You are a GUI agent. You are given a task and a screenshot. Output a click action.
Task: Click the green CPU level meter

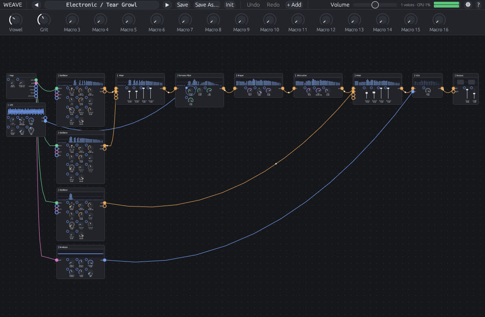pyautogui.click(x=446, y=5)
